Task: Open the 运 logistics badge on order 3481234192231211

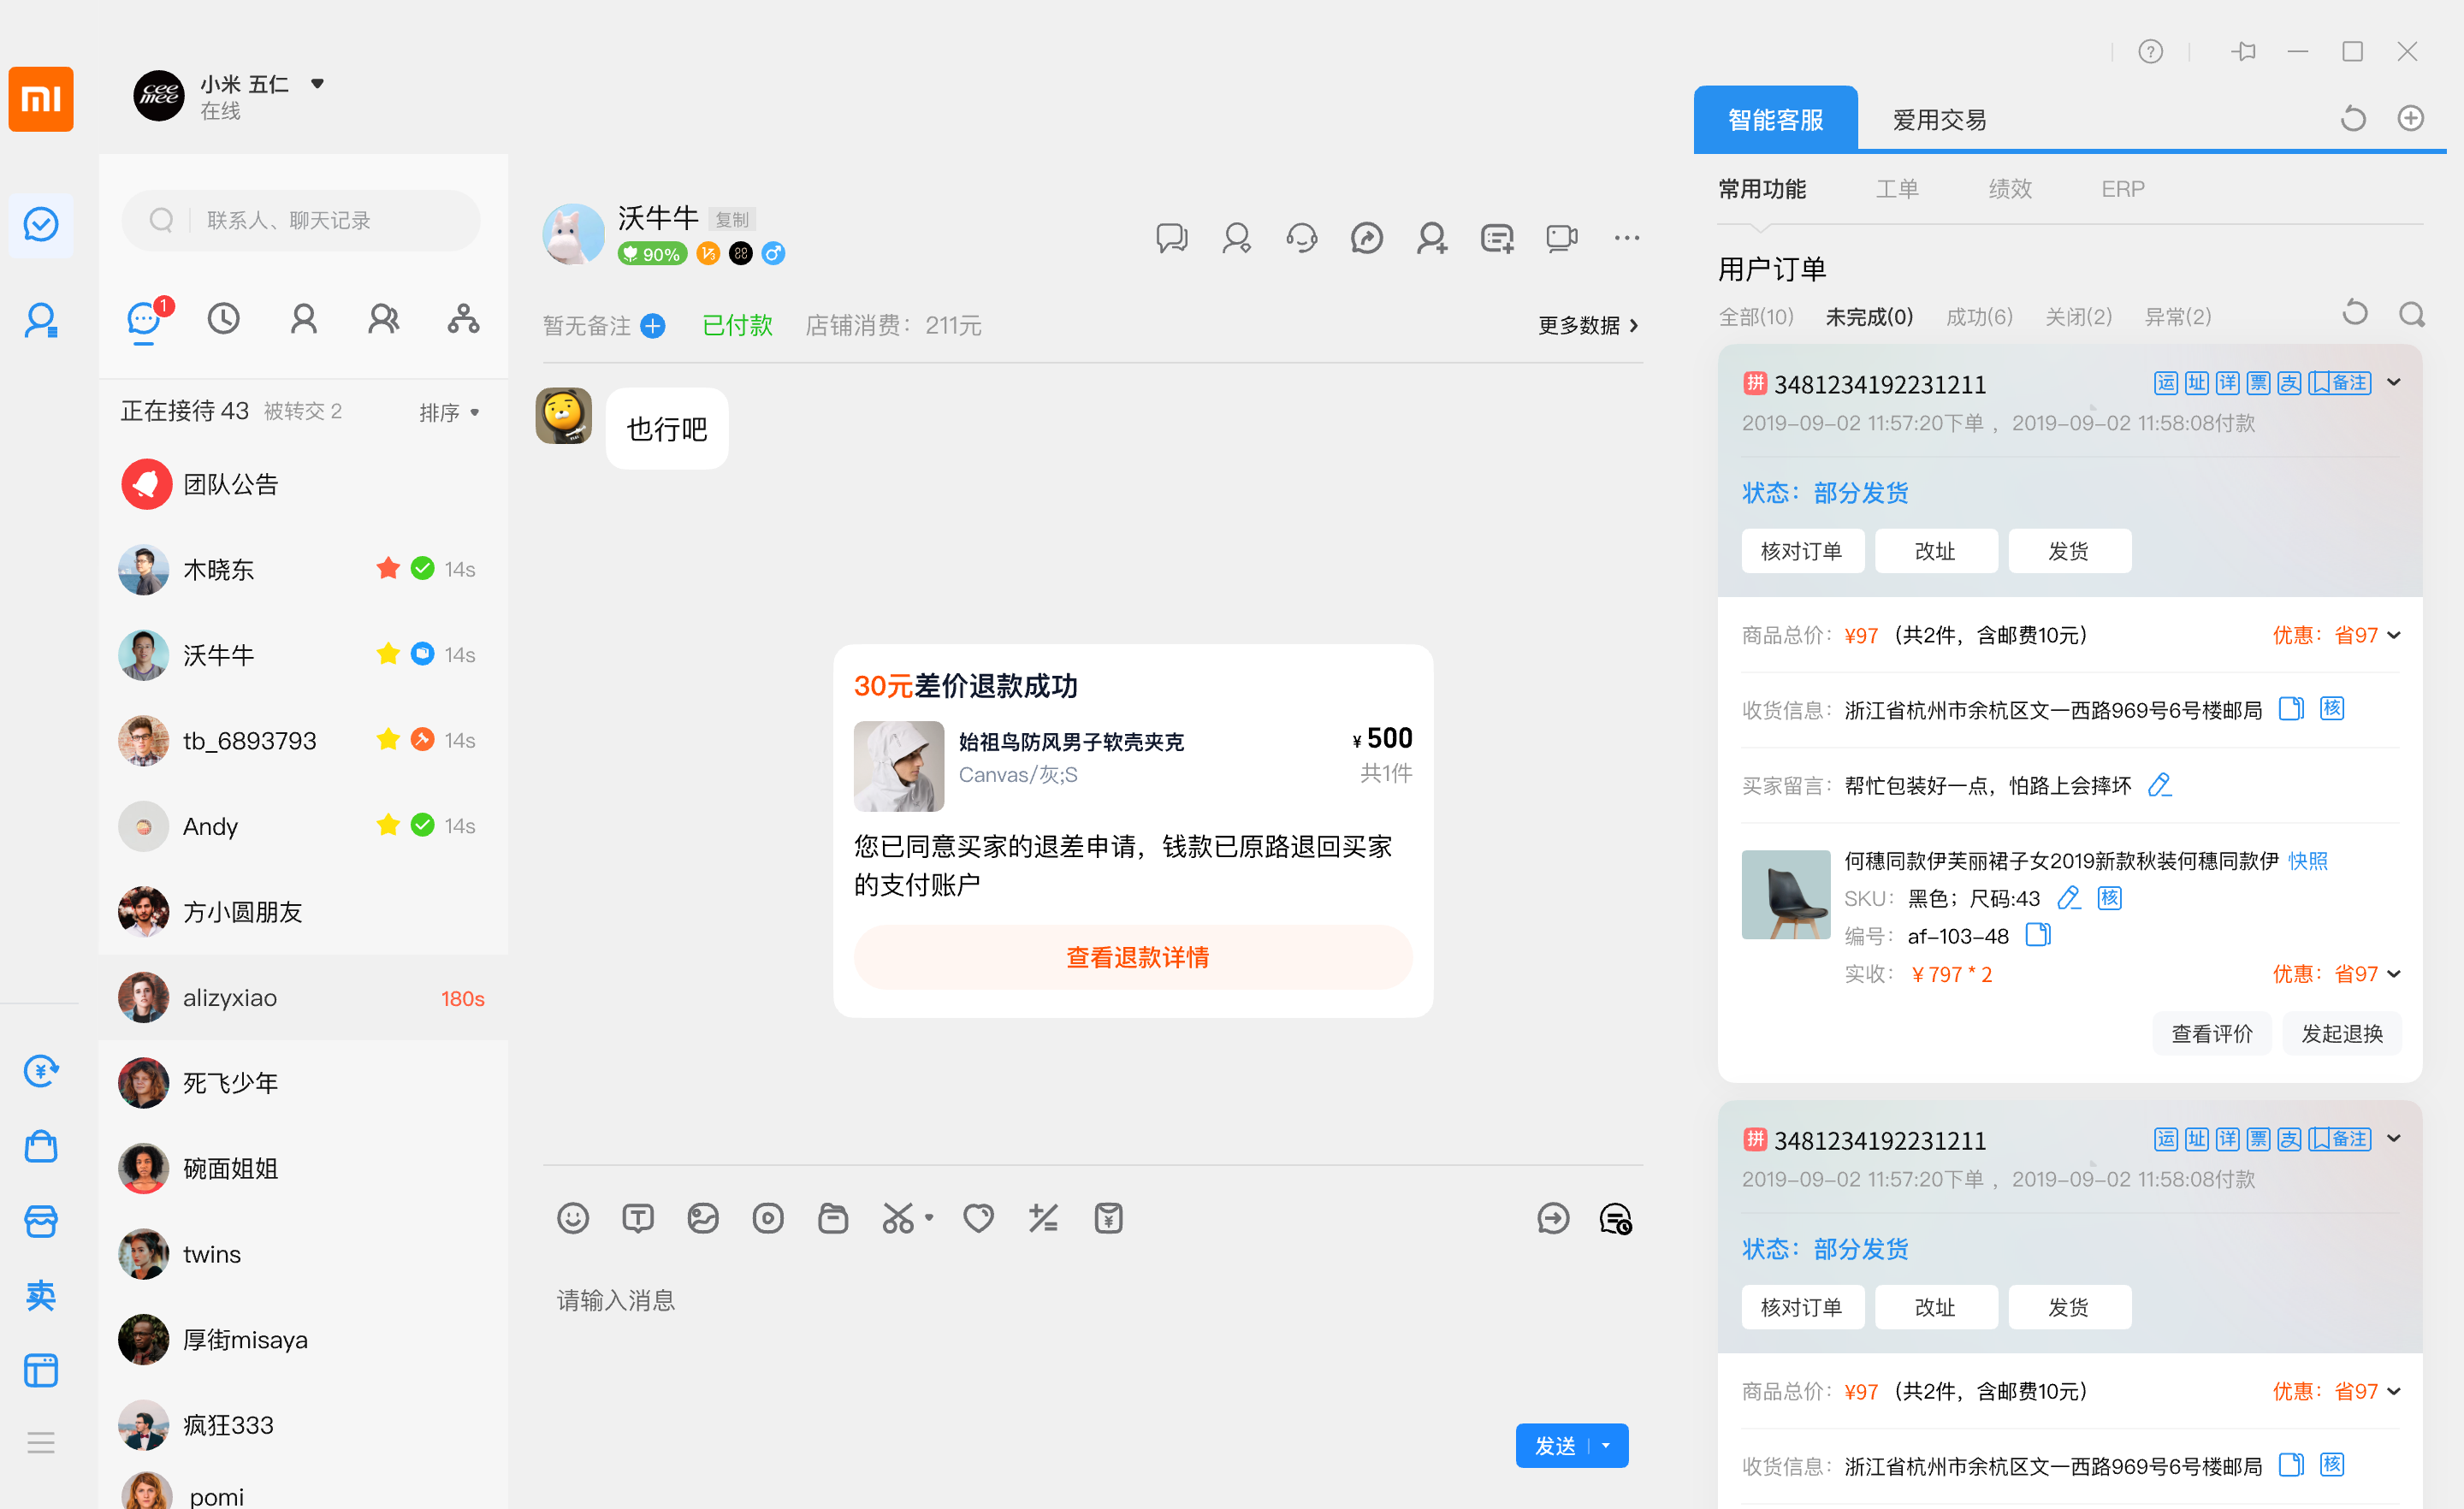Action: coord(2166,383)
